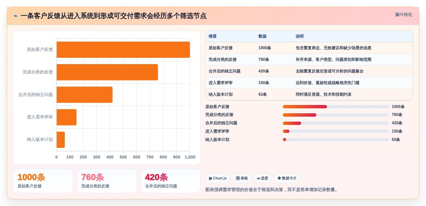Click the 进入需求评审 progress bar
This screenshot has height=206, width=426.
[336, 131]
